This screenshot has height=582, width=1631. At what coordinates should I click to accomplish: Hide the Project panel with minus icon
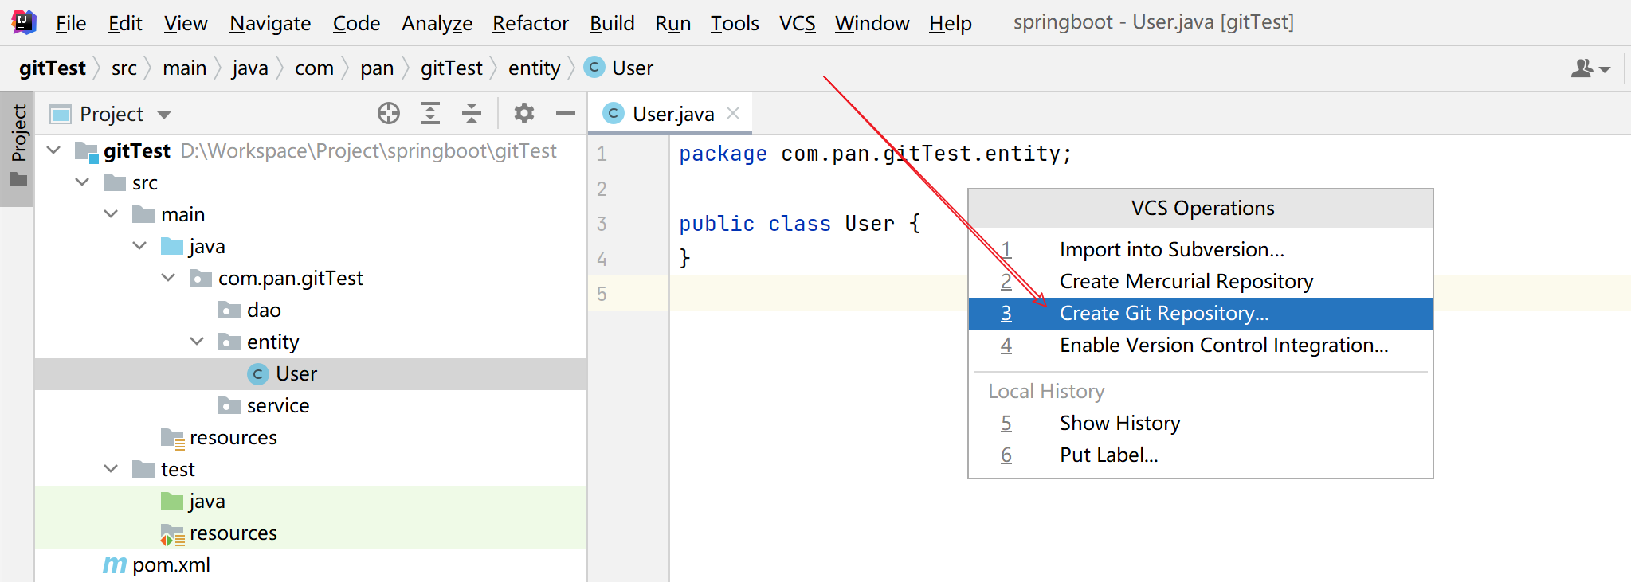tap(566, 114)
